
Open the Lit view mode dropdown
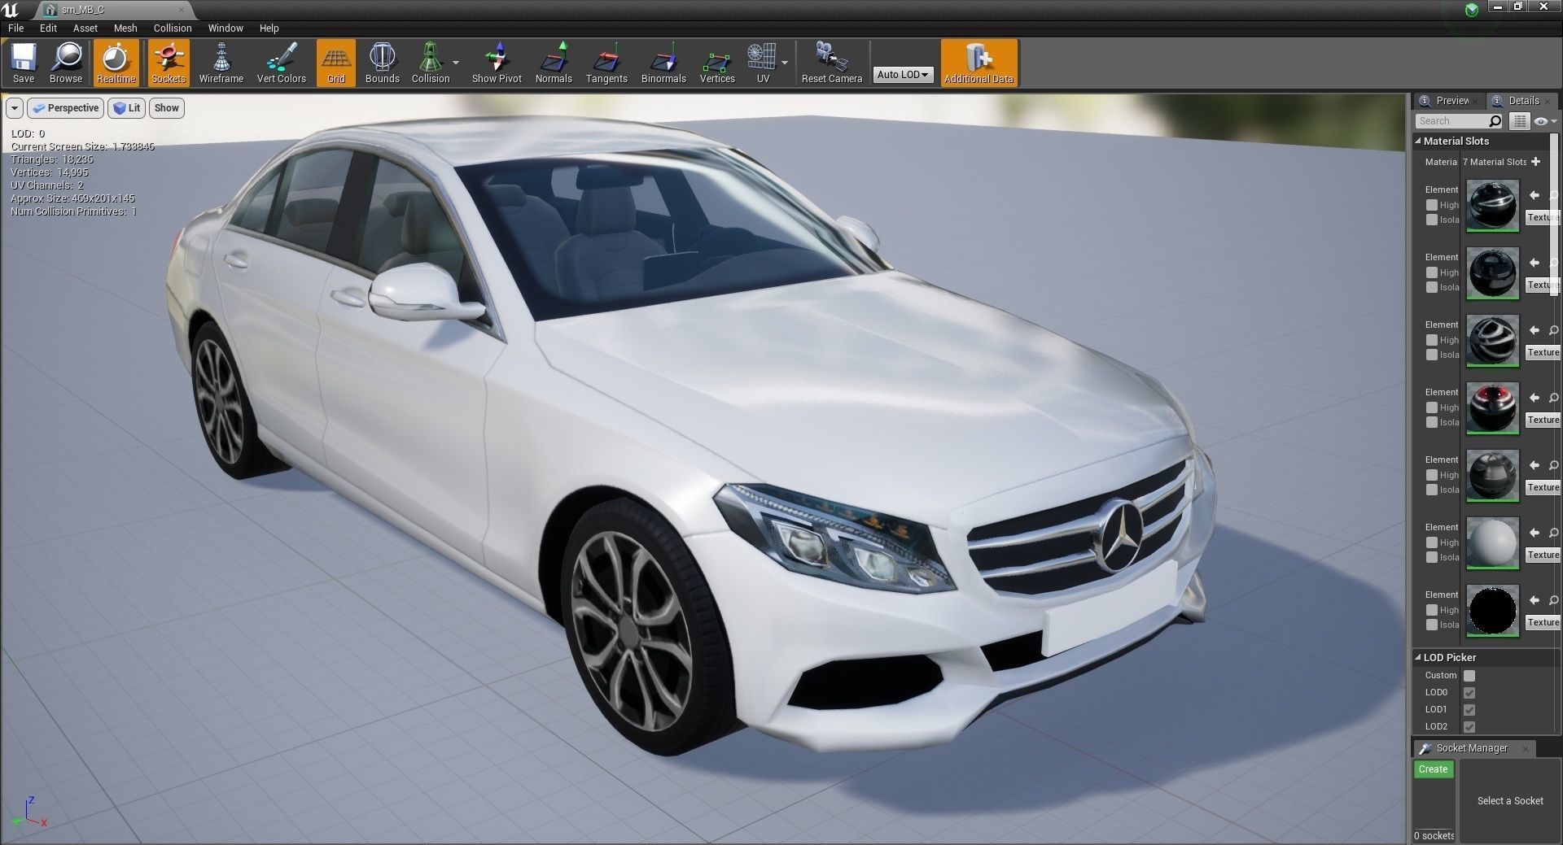127,108
